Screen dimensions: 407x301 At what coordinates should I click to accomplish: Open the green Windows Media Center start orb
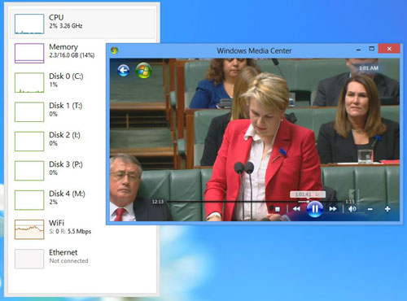point(143,71)
